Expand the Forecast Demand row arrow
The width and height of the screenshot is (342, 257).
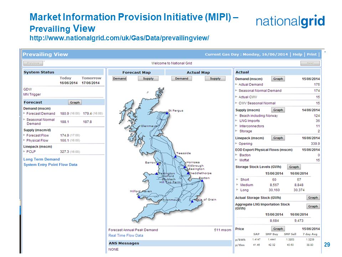tap(24, 113)
